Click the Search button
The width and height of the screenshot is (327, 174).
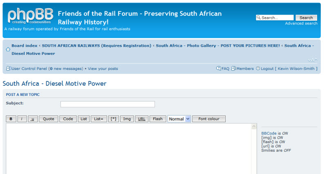pos(306,18)
